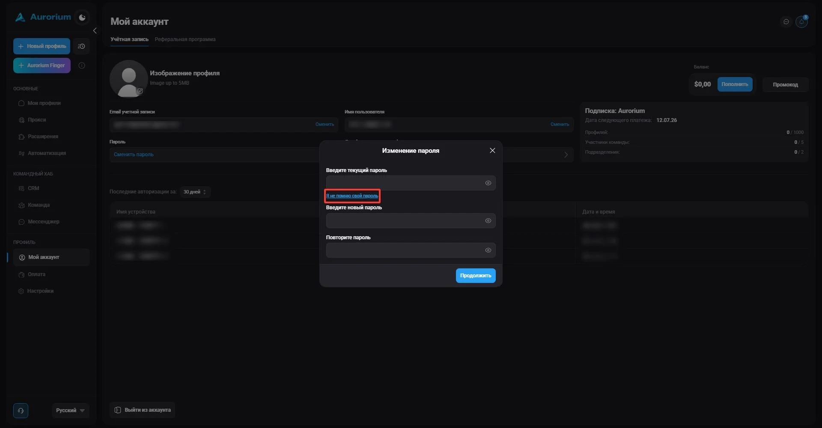Edit profile image pencil icon
Image resolution: width=822 pixels, height=428 pixels.
[140, 91]
